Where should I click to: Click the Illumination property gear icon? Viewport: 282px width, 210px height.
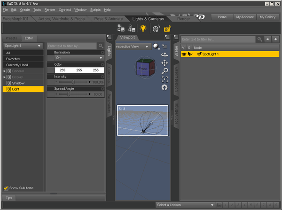click(x=102, y=53)
